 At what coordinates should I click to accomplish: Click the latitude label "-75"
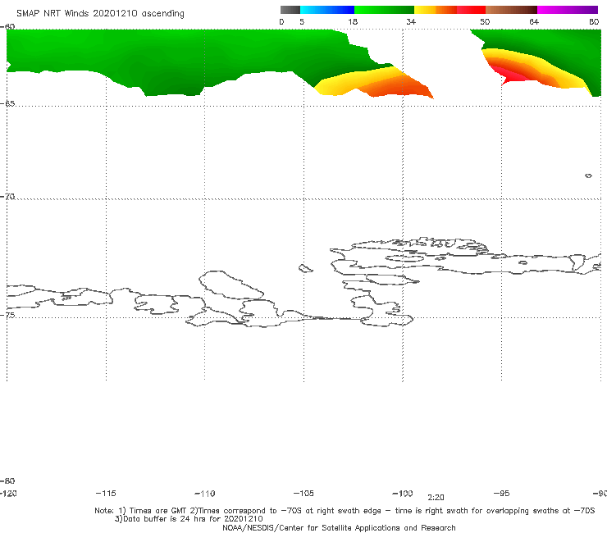[7, 315]
